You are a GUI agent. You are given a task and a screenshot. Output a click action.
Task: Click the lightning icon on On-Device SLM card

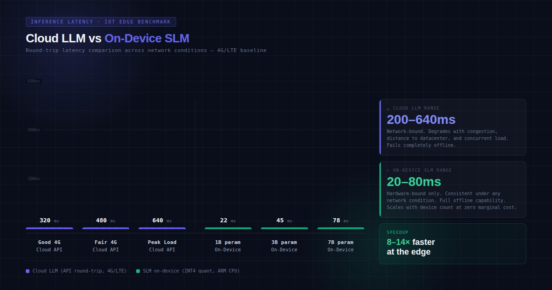click(388, 170)
